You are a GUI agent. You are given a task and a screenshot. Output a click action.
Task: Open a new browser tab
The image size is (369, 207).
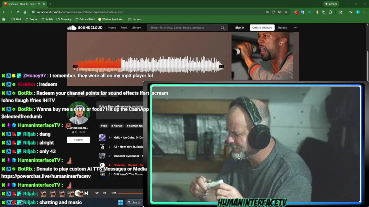tap(51, 4)
